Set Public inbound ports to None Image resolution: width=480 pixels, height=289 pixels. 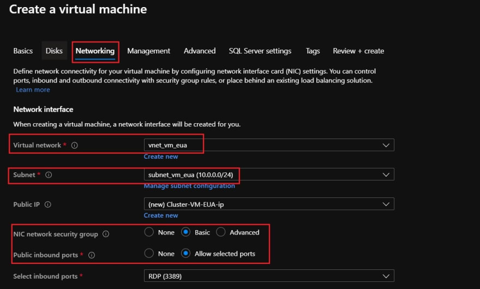click(x=149, y=253)
